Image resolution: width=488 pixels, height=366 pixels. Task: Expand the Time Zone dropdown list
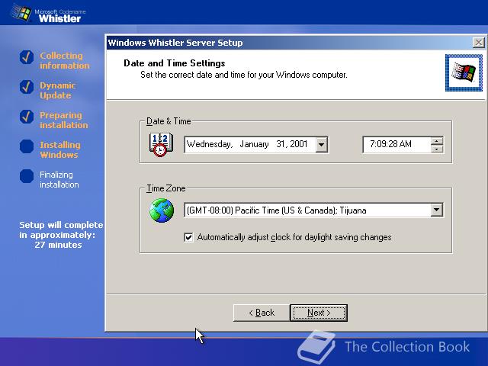pyautogui.click(x=437, y=210)
